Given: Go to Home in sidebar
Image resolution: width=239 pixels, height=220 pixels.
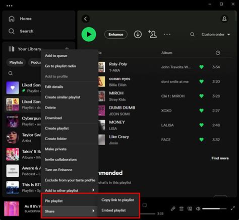Looking at the screenshot, I should 20,19.
